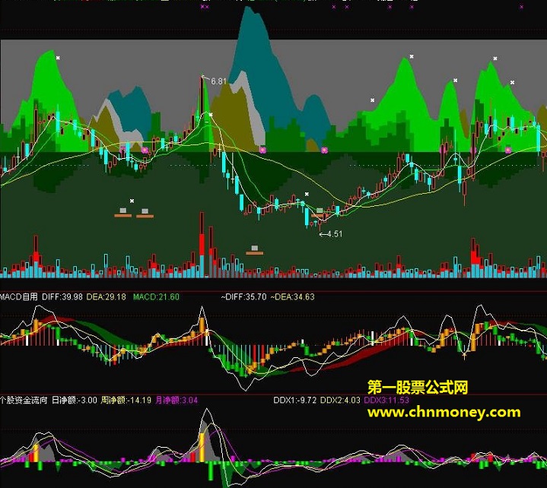Click the tallest red volume bar
The height and width of the screenshot is (488, 547).
tap(202, 245)
